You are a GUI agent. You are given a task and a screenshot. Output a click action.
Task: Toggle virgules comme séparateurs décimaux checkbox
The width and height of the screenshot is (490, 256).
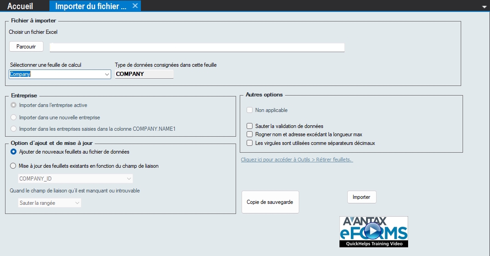pos(250,143)
